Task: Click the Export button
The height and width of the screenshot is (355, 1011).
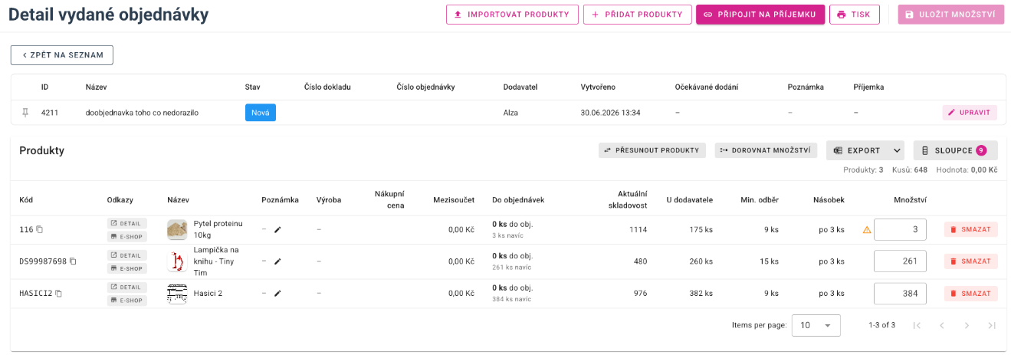Action: pos(857,150)
